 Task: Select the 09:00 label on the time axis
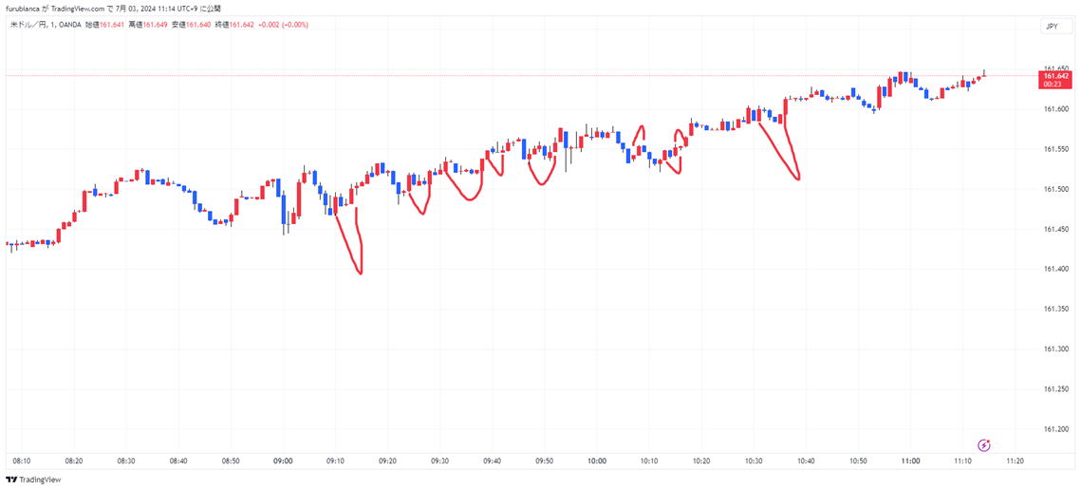[282, 462]
